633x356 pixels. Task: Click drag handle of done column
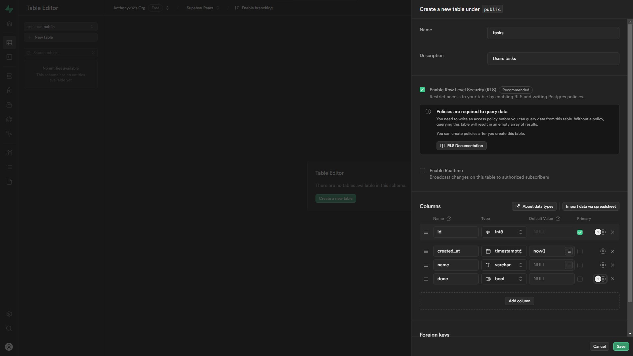426,279
